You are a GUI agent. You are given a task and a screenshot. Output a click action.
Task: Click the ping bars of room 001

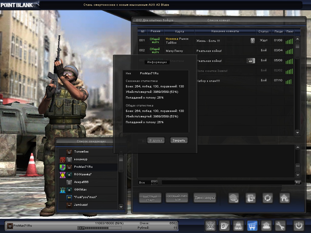coord(289,41)
